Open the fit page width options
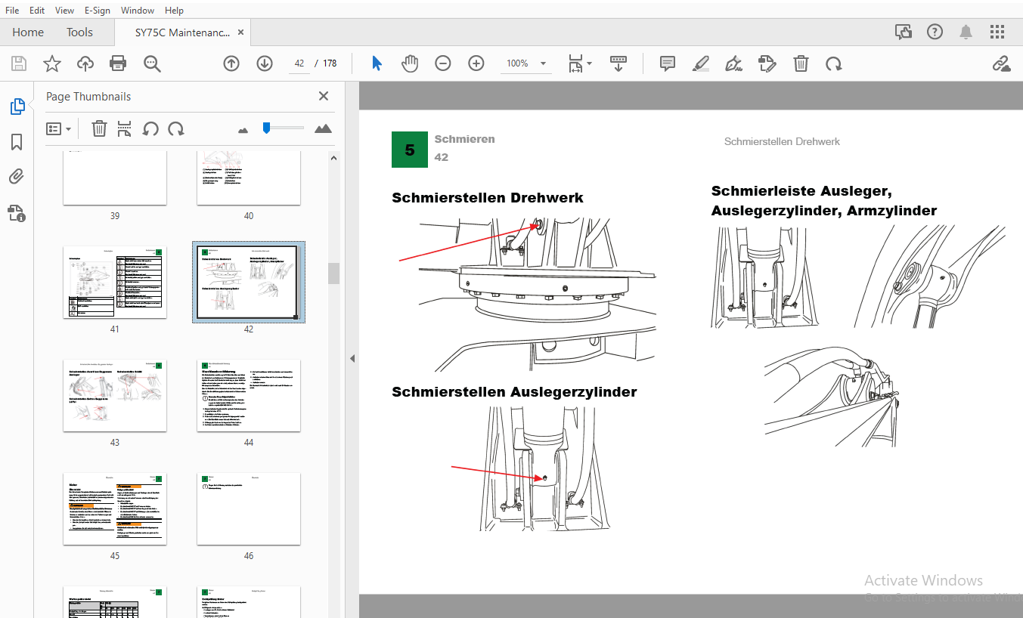Image resolution: width=1023 pixels, height=618 pixels. click(580, 63)
